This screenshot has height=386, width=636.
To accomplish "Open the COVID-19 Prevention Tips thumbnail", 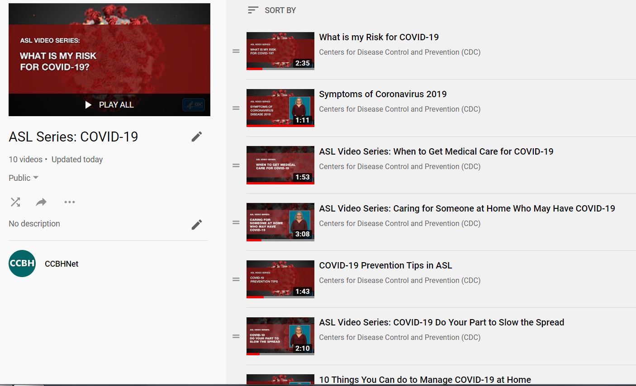I will (280, 279).
